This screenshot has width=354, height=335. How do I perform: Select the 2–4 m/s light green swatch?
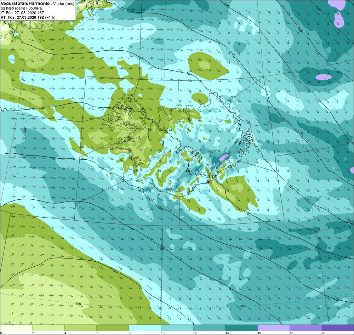point(48,328)
